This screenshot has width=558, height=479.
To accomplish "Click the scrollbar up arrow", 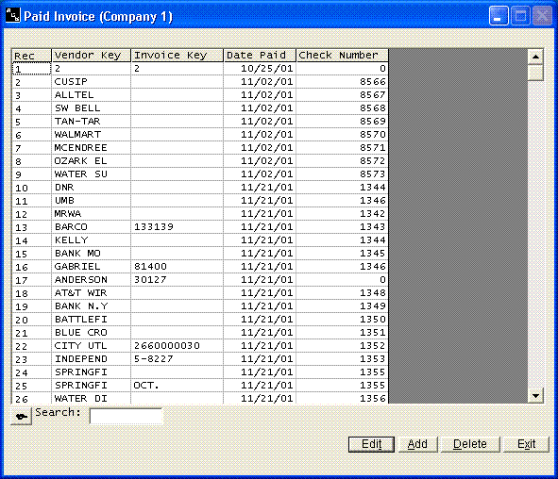I will pyautogui.click(x=535, y=57).
